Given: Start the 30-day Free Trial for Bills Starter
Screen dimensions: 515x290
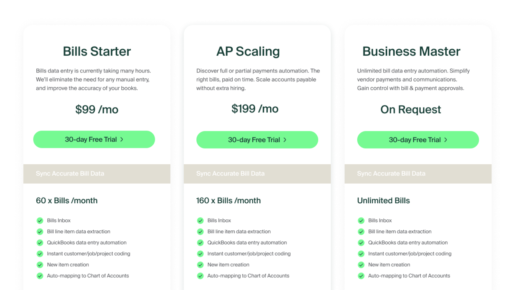Looking at the screenshot, I should pyautogui.click(x=94, y=139).
